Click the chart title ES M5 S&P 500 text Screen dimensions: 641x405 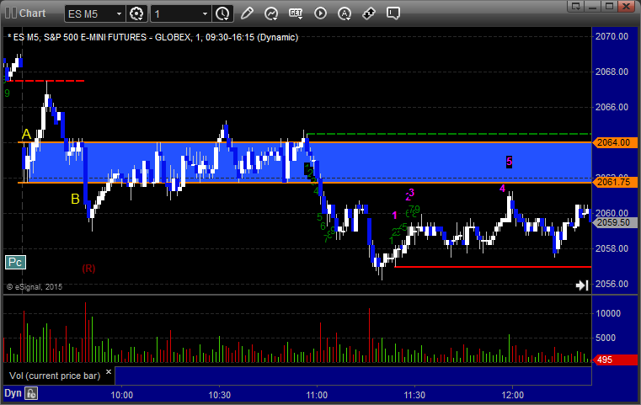click(153, 37)
